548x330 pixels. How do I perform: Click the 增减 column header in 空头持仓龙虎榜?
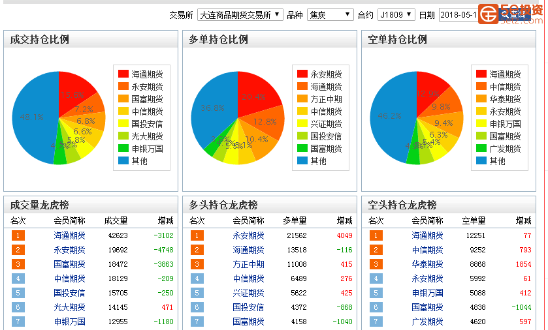523,220
